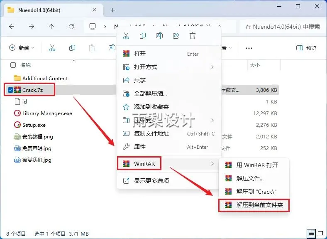Choose 用 WinRAR 打开

pyautogui.click(x=254, y=165)
